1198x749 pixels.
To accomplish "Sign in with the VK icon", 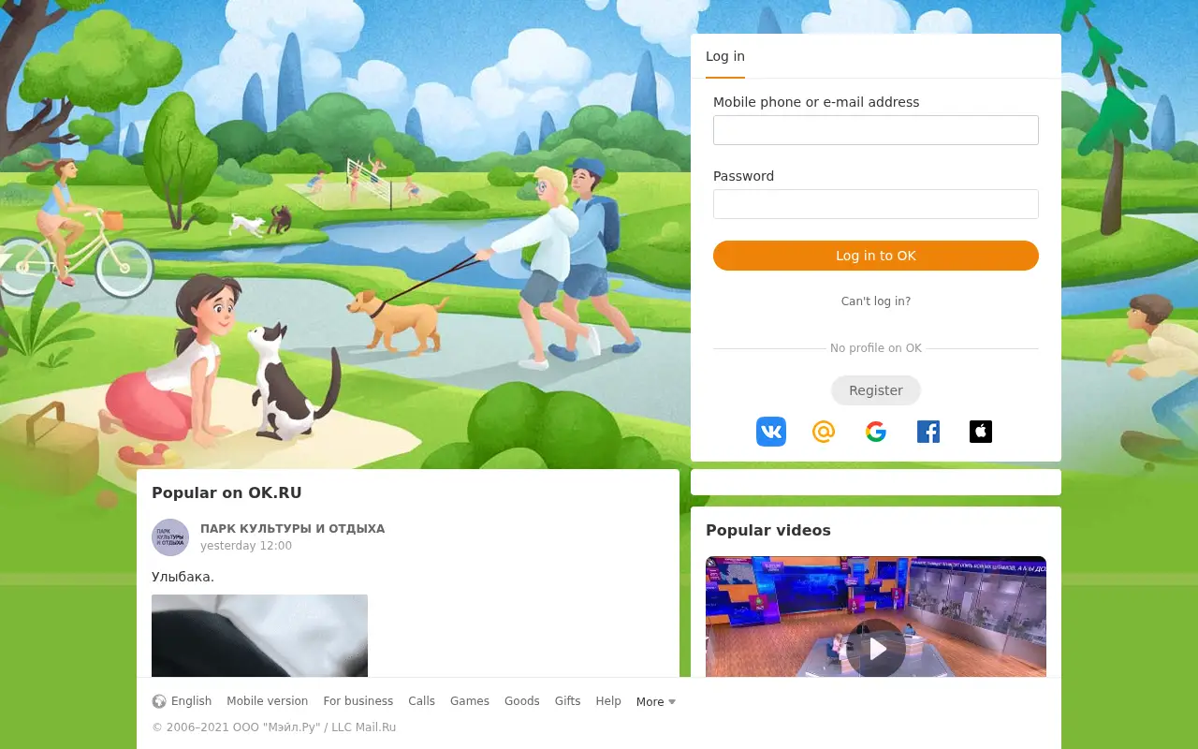I will (771, 432).
